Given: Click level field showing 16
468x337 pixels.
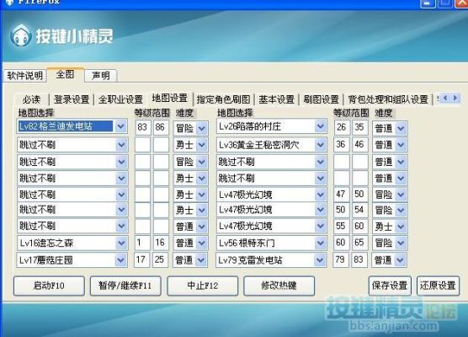Looking at the screenshot, I should (161, 243).
